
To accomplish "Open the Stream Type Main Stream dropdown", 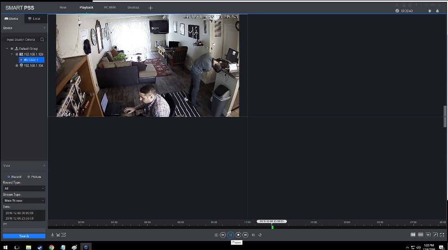I will [24, 201].
